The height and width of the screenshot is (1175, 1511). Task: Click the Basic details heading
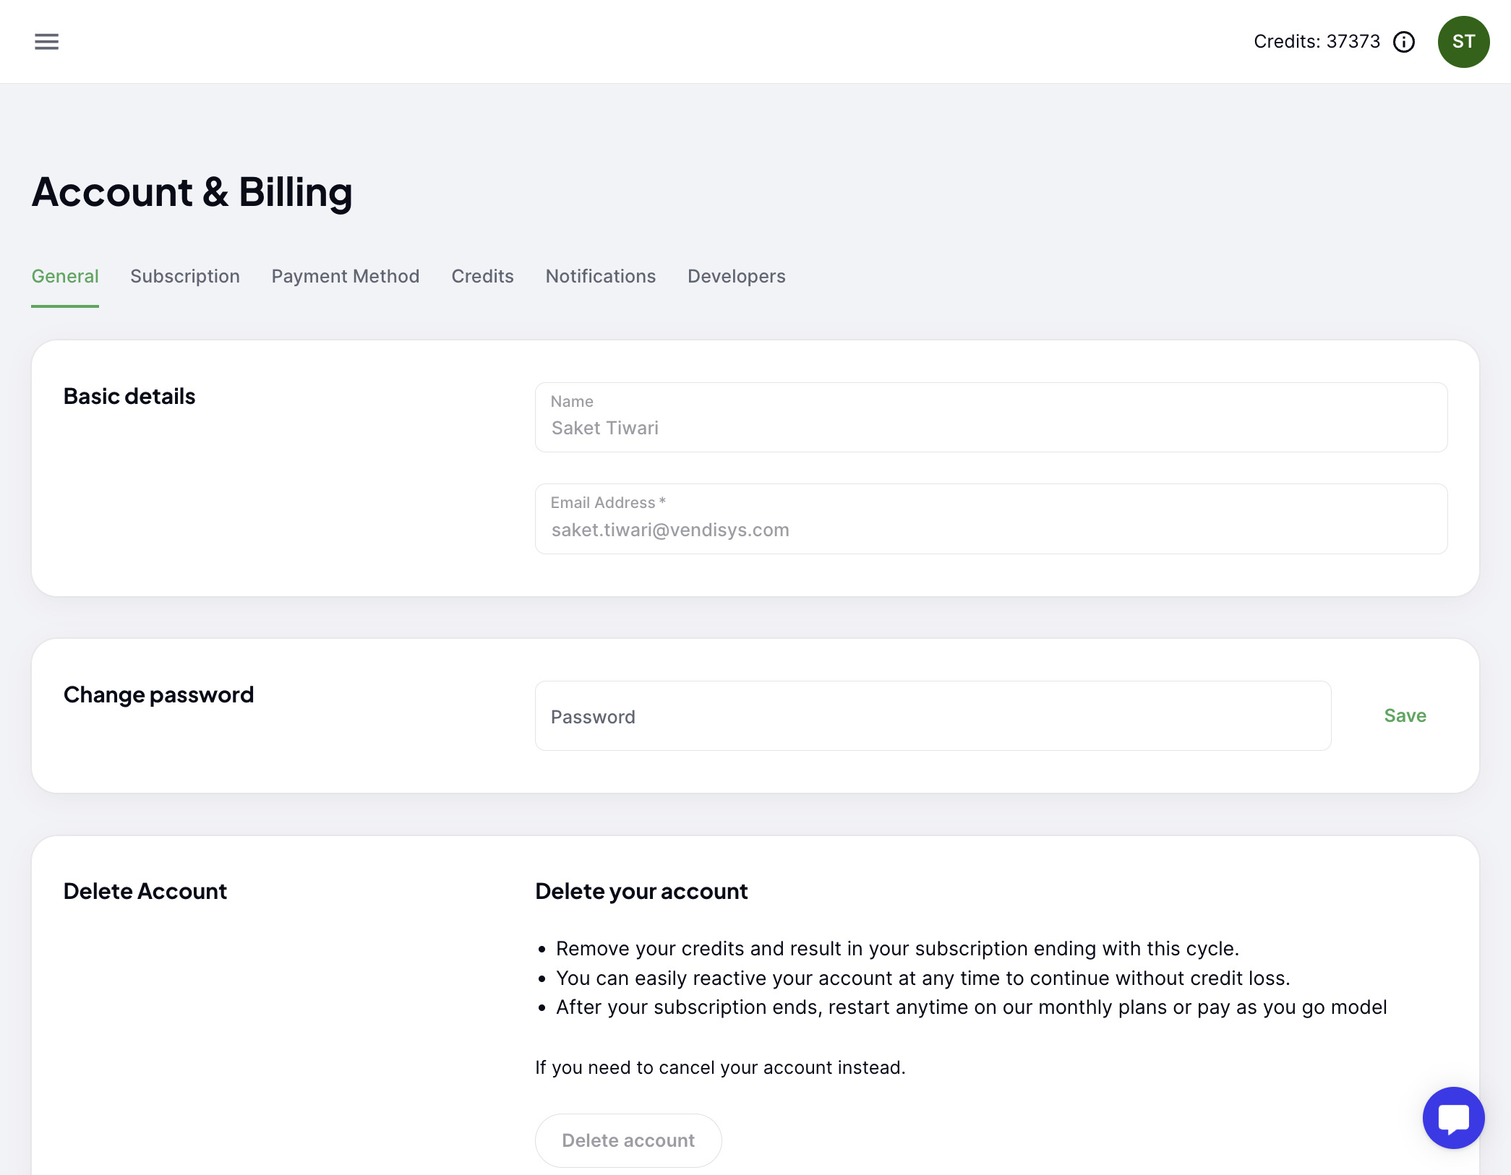tap(129, 397)
